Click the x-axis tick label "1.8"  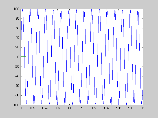click(x=131, y=108)
